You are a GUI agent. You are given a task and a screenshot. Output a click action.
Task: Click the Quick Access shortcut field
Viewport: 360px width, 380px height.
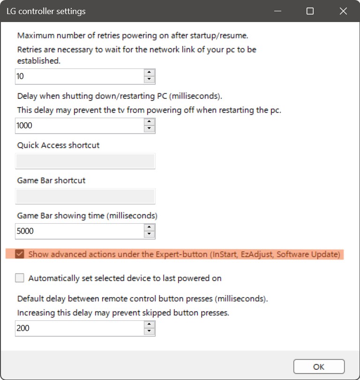(85, 161)
